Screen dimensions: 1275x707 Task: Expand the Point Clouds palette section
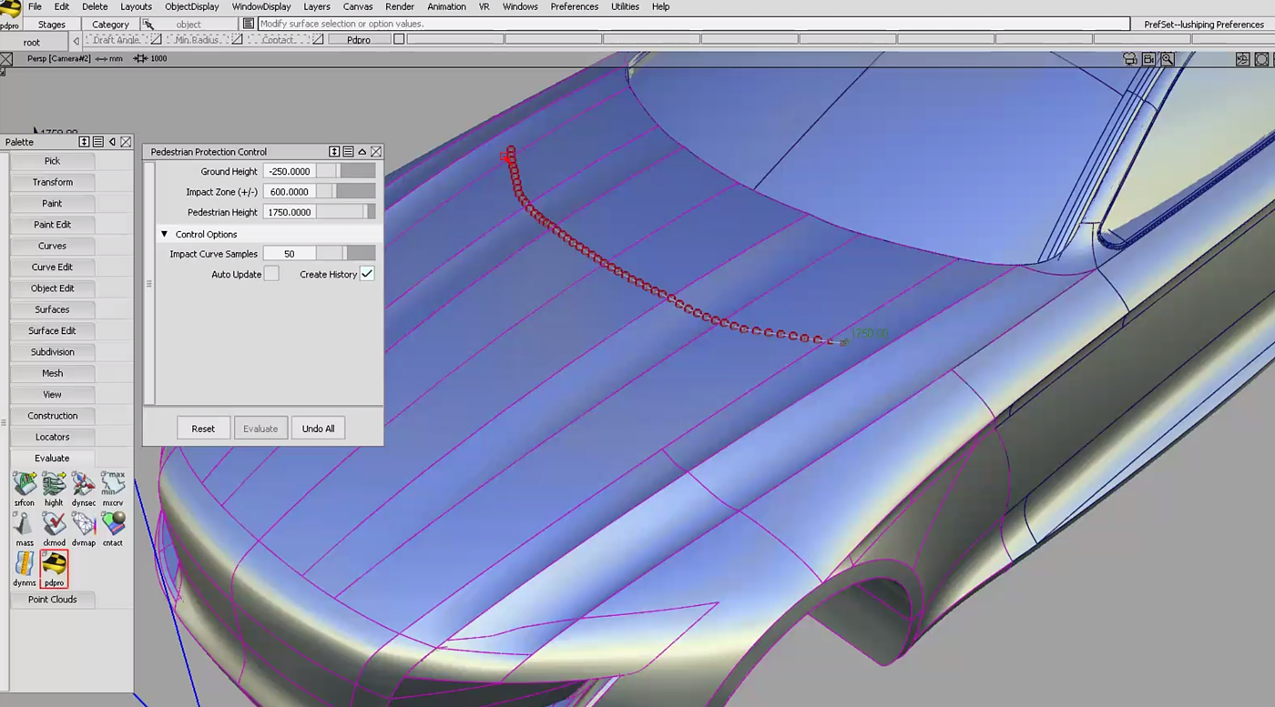[52, 600]
